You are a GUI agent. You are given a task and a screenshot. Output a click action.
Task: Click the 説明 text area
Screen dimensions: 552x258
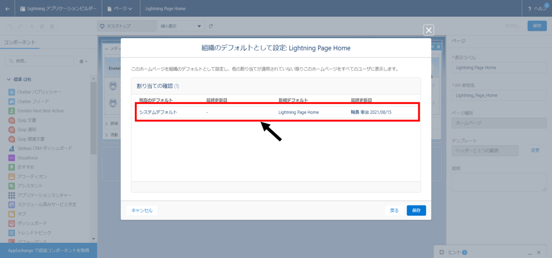(x=499, y=182)
